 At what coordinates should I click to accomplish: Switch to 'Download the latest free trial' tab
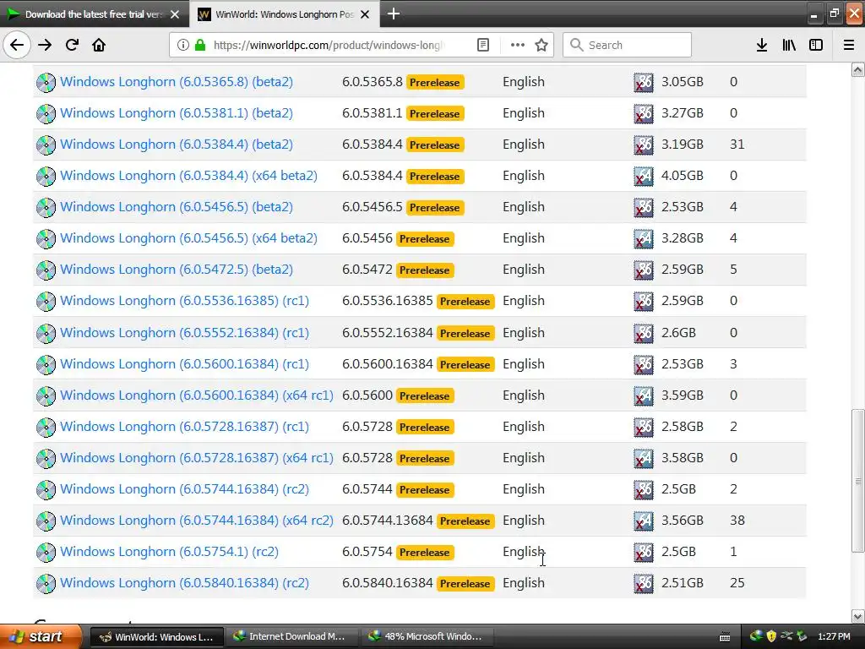pos(95,14)
